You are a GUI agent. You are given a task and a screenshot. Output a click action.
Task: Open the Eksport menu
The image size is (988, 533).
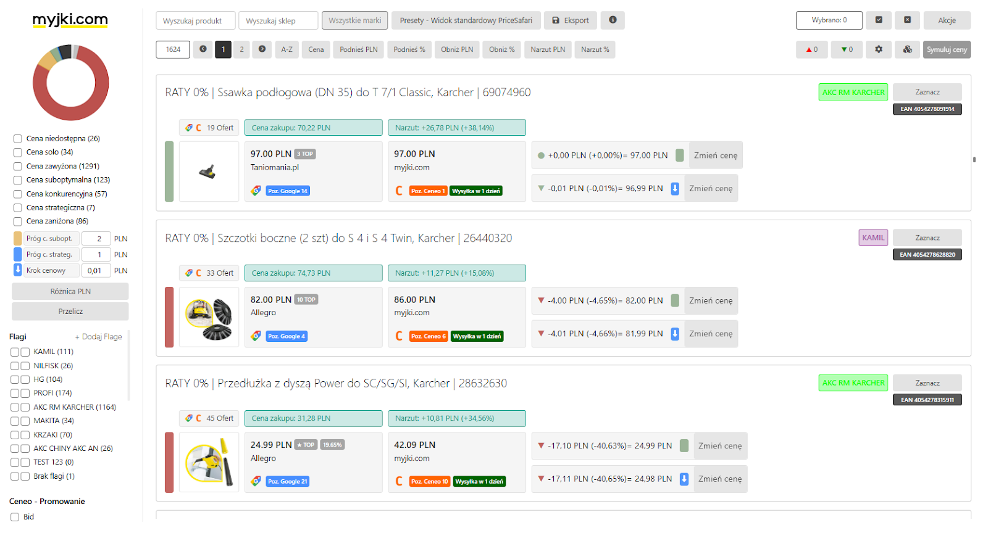pyautogui.click(x=571, y=20)
